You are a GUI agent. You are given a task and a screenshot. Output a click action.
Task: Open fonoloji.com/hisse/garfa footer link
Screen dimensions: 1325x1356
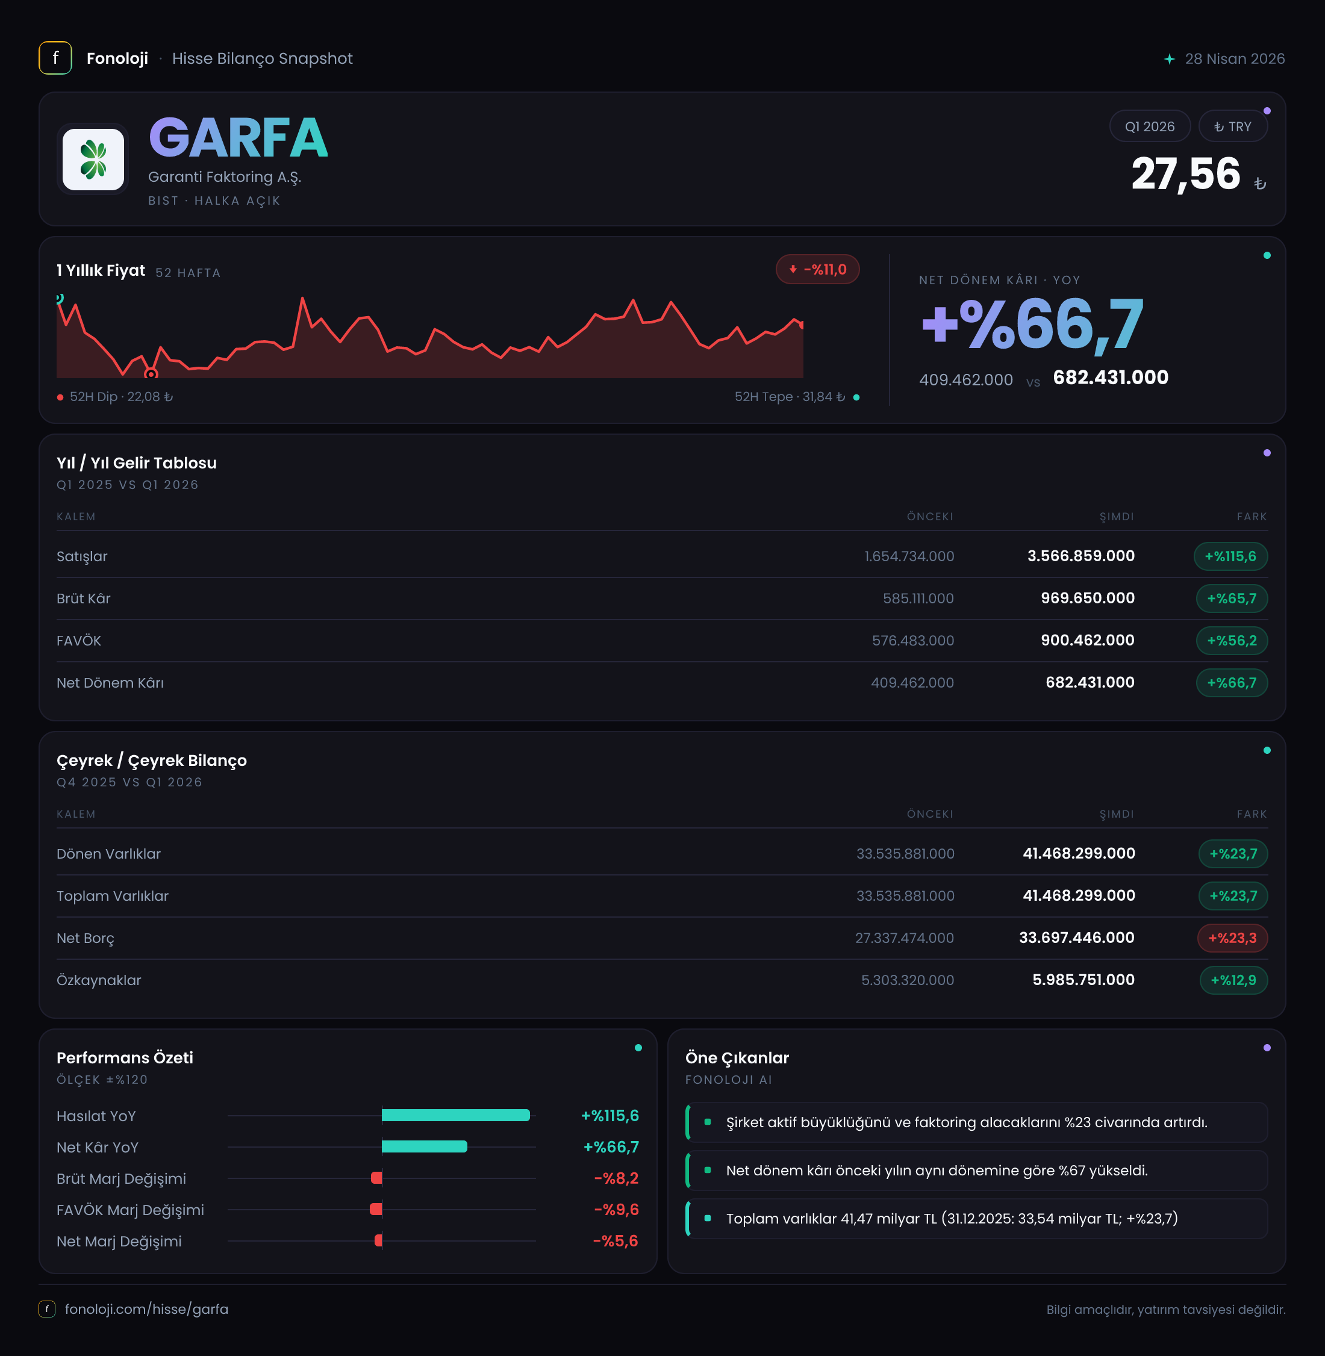[x=146, y=1308]
